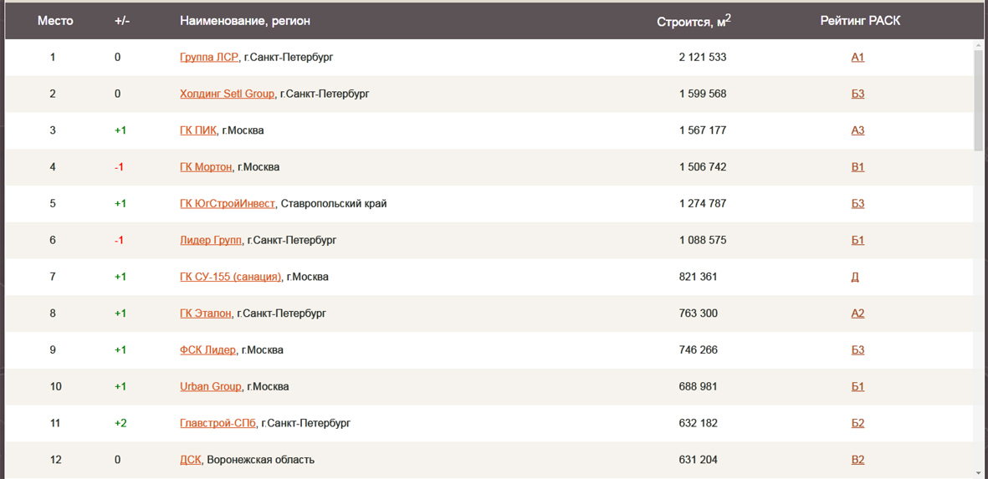Click the scrollbar up arrow
The height and width of the screenshot is (479, 988).
point(979,45)
